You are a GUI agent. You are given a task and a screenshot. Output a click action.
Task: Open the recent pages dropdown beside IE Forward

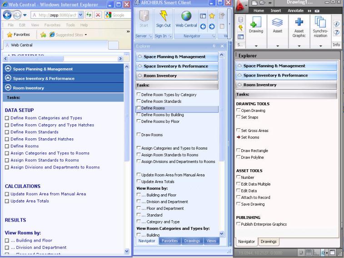[x=25, y=15]
